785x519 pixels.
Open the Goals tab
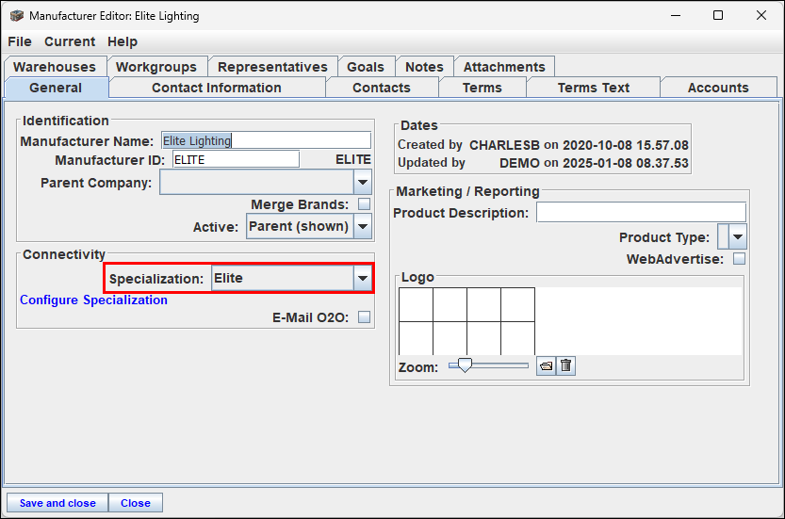click(x=366, y=67)
